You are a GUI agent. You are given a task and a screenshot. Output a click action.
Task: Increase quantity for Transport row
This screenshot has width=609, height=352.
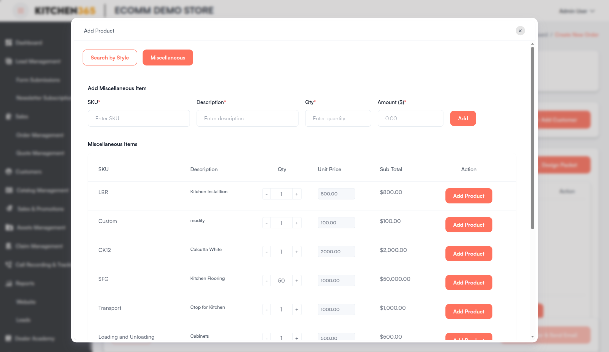pyautogui.click(x=297, y=309)
